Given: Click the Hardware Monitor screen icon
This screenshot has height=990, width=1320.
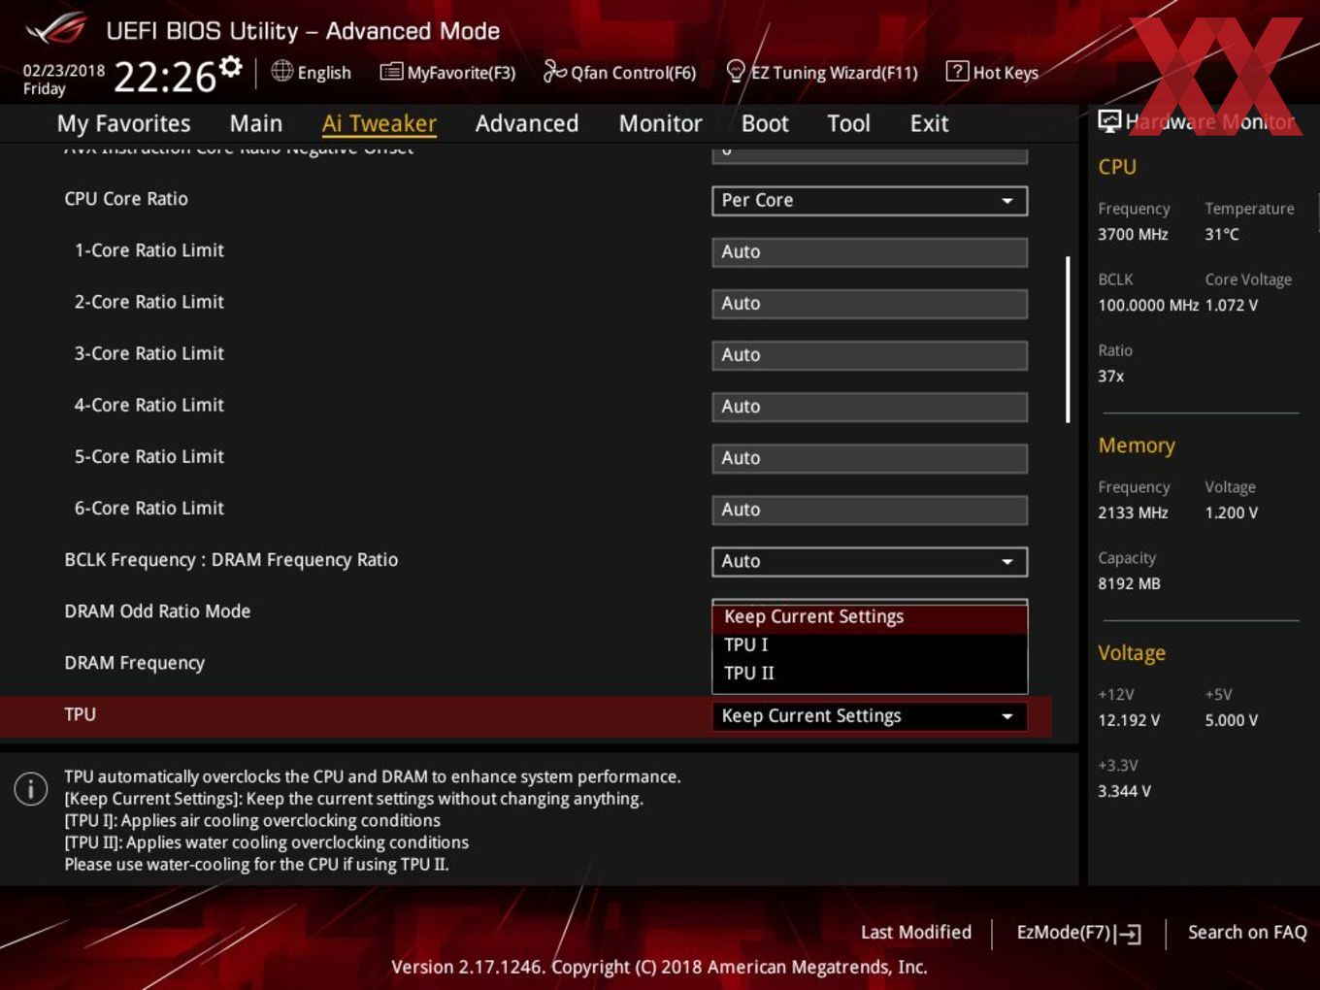Looking at the screenshot, I should pos(1109,121).
